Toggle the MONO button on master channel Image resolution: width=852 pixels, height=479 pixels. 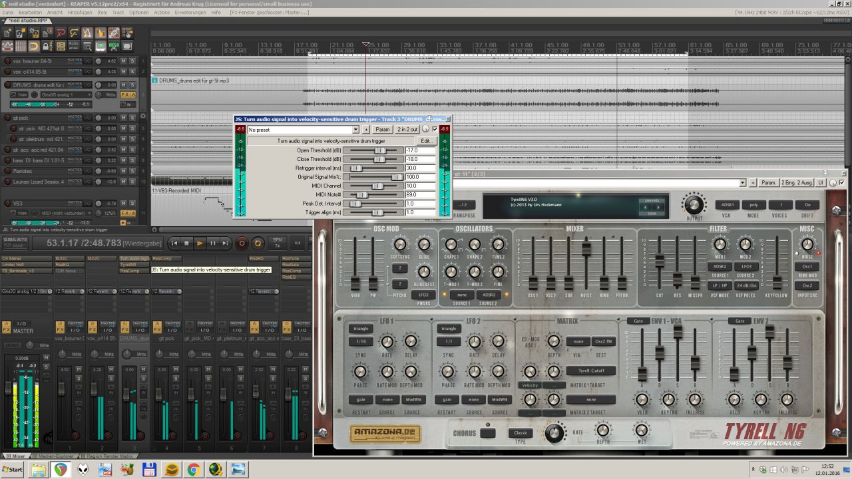coord(13,345)
